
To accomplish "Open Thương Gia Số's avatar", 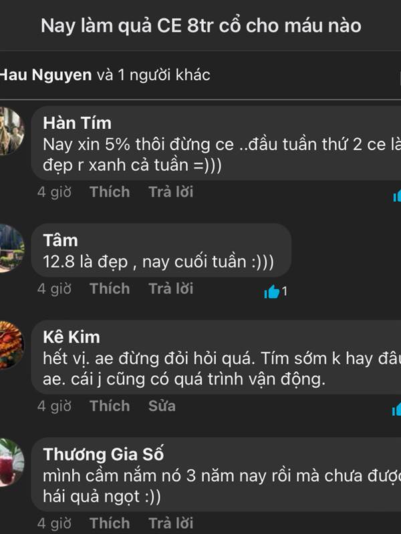I will [x=11, y=463].
